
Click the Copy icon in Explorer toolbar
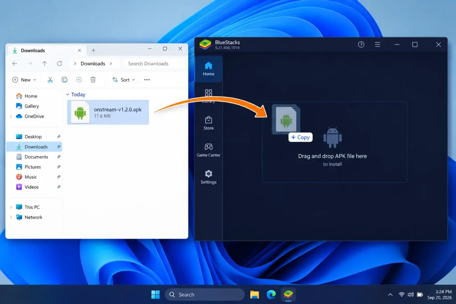click(x=65, y=80)
